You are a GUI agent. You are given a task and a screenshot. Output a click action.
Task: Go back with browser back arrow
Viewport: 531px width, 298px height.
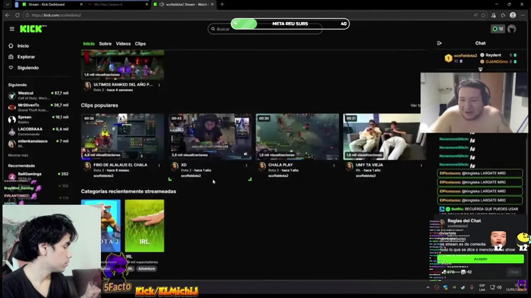pos(7,15)
